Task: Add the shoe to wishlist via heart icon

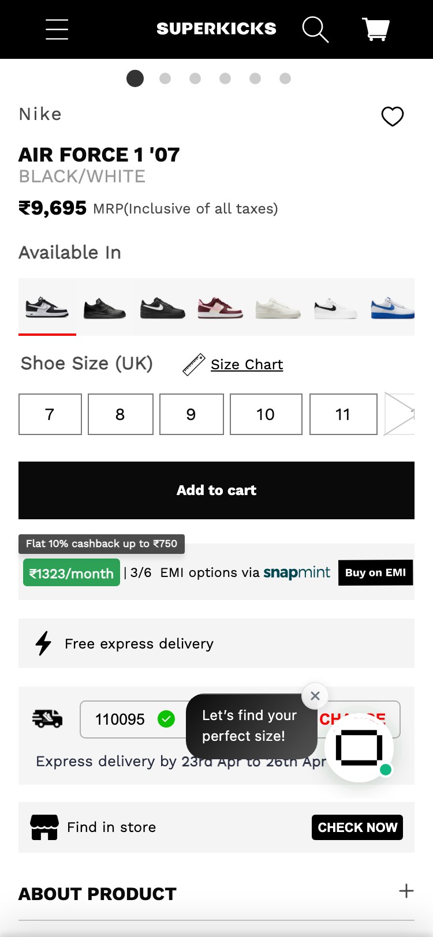Action: (393, 117)
